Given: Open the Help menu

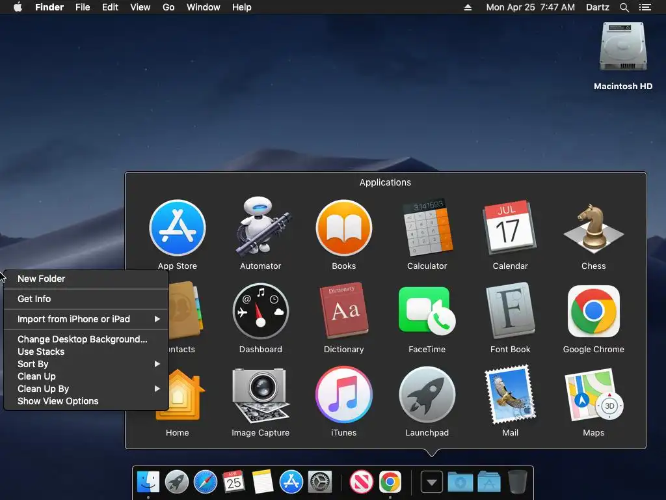Looking at the screenshot, I should click(242, 7).
